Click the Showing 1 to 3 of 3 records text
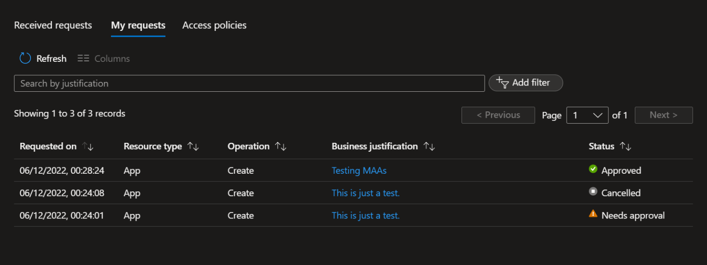 click(x=70, y=113)
